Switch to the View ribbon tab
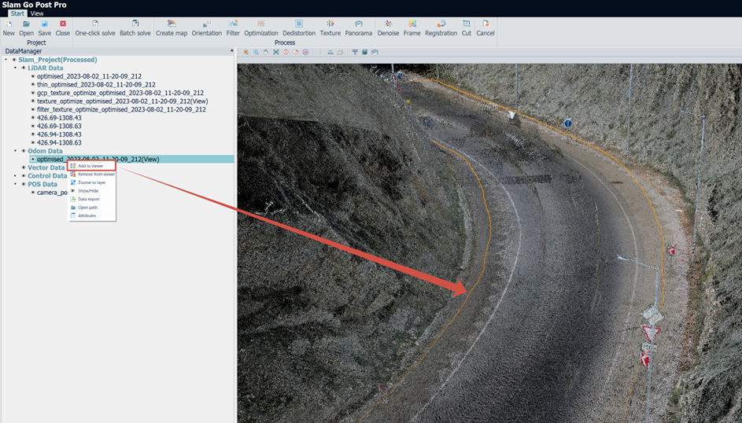Screen dimensions: 742x423 [x=37, y=13]
